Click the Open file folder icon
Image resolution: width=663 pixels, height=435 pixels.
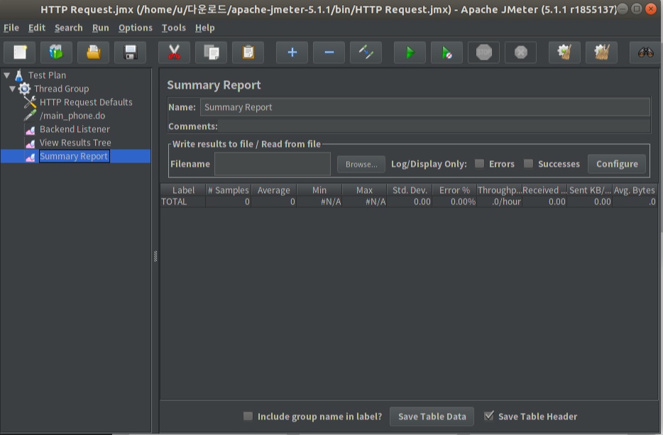[x=94, y=53]
